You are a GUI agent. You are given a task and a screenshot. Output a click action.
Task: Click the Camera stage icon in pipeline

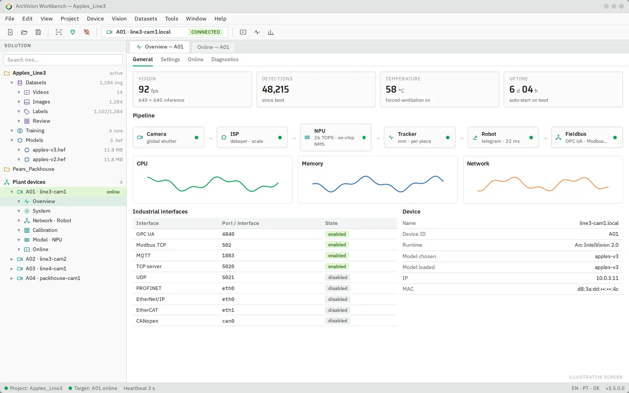coord(140,138)
